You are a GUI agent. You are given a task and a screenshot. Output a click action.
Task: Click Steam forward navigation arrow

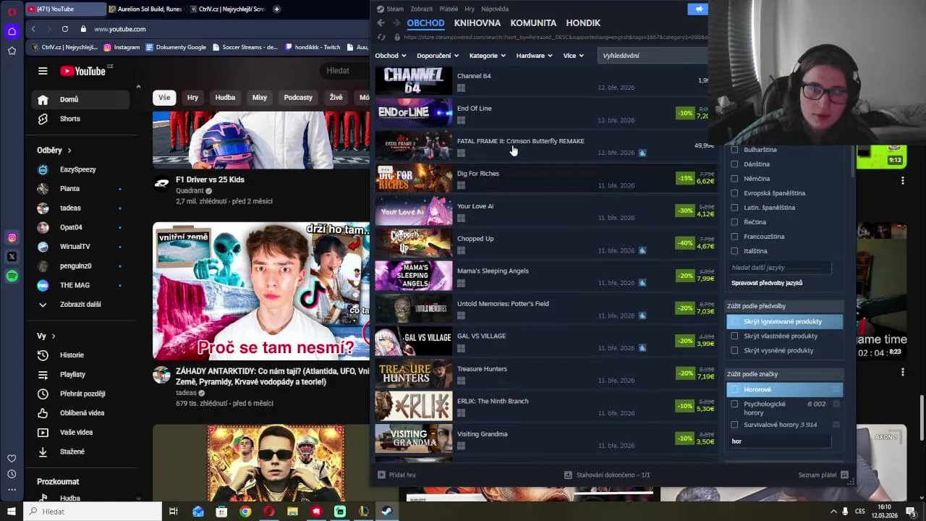[397, 23]
